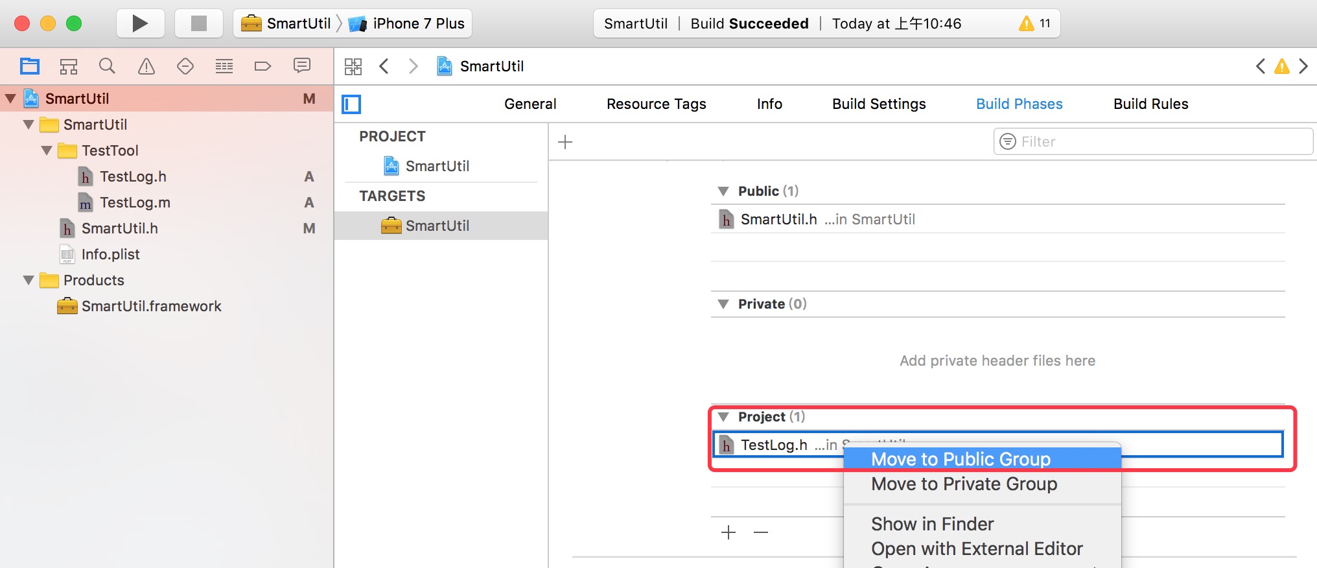Click the plus button to add build phase
Screen dimensions: 1317x568
[565, 142]
